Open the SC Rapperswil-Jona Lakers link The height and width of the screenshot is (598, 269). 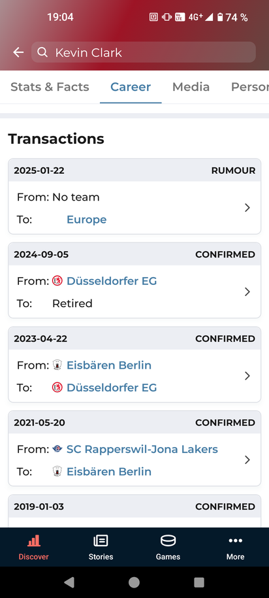coord(142,449)
